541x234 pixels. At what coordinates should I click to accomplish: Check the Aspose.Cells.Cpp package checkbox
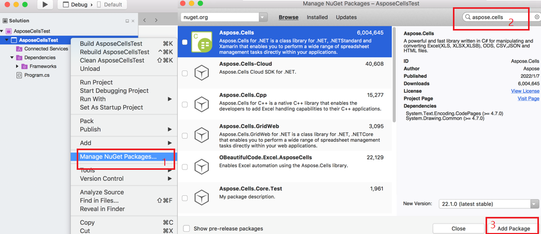tap(185, 104)
